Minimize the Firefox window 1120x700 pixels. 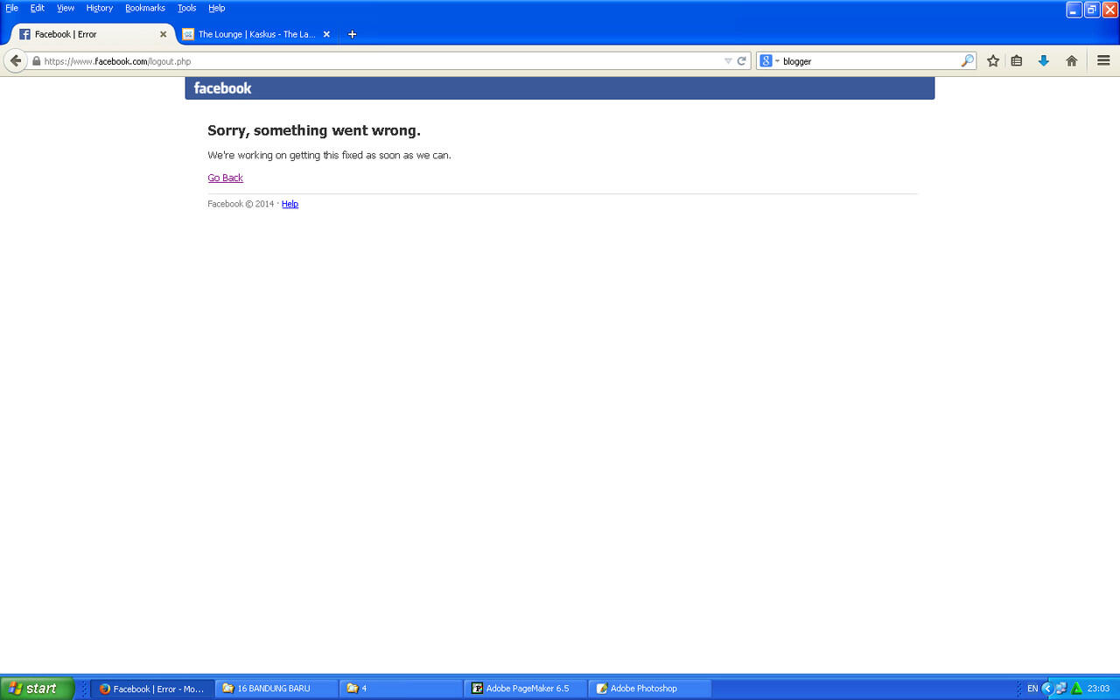[1074, 10]
